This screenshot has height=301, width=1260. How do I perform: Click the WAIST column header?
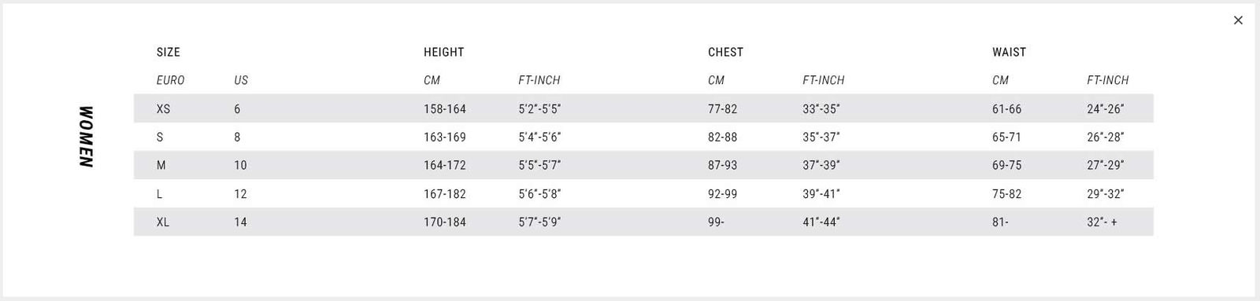tap(1009, 52)
